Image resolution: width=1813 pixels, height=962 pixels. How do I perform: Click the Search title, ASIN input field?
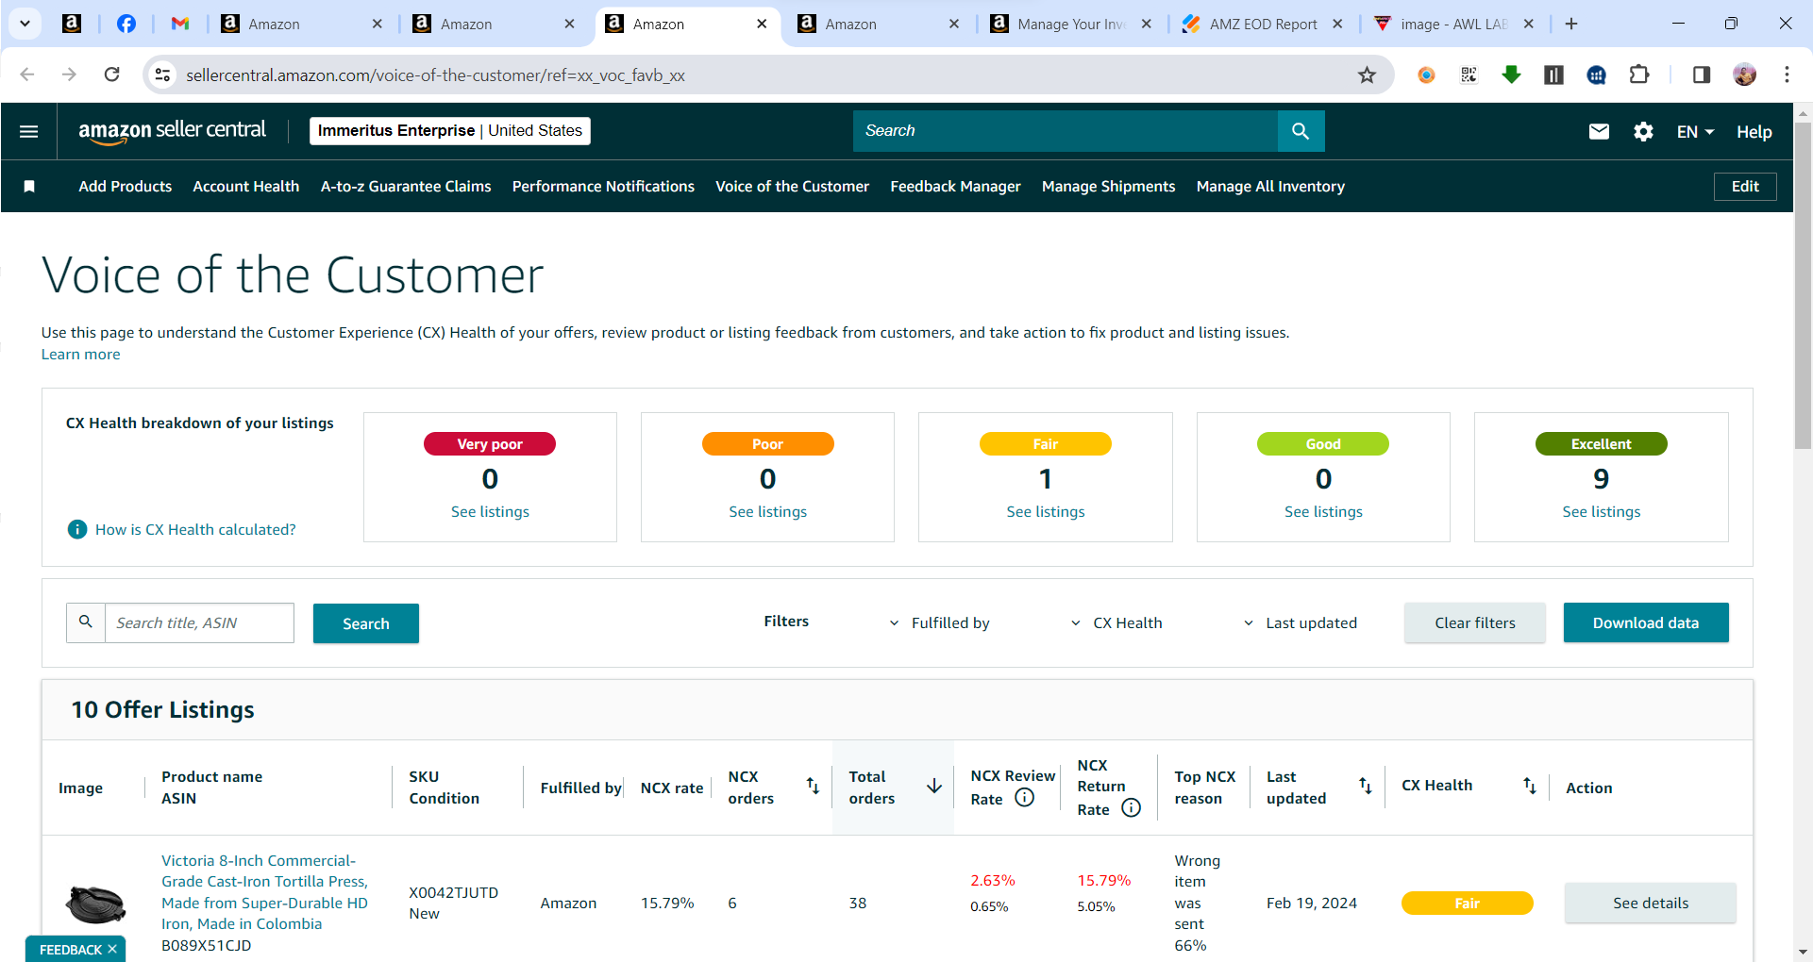coord(199,622)
